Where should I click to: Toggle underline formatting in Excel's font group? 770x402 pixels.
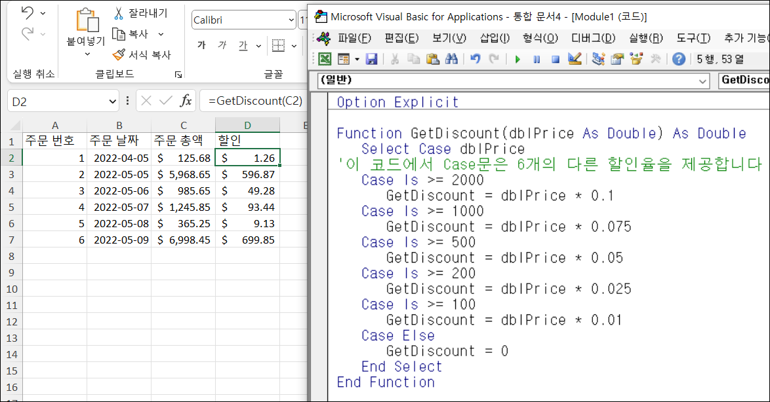(243, 46)
